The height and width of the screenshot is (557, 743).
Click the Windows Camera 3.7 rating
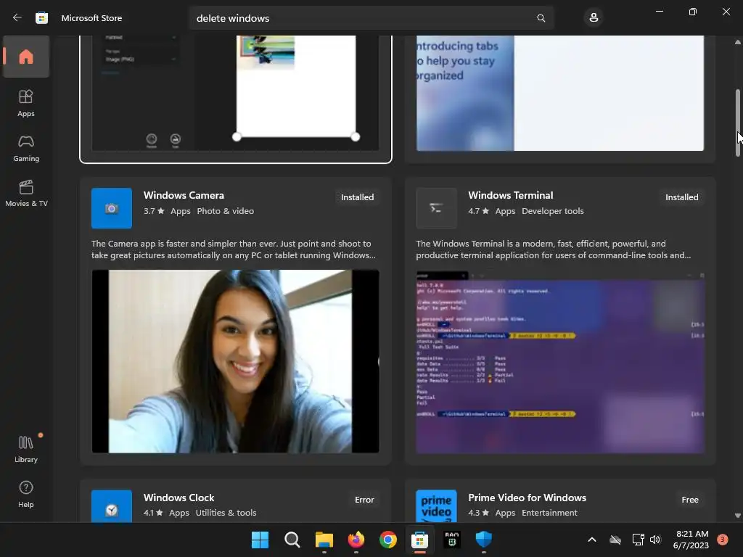point(154,211)
